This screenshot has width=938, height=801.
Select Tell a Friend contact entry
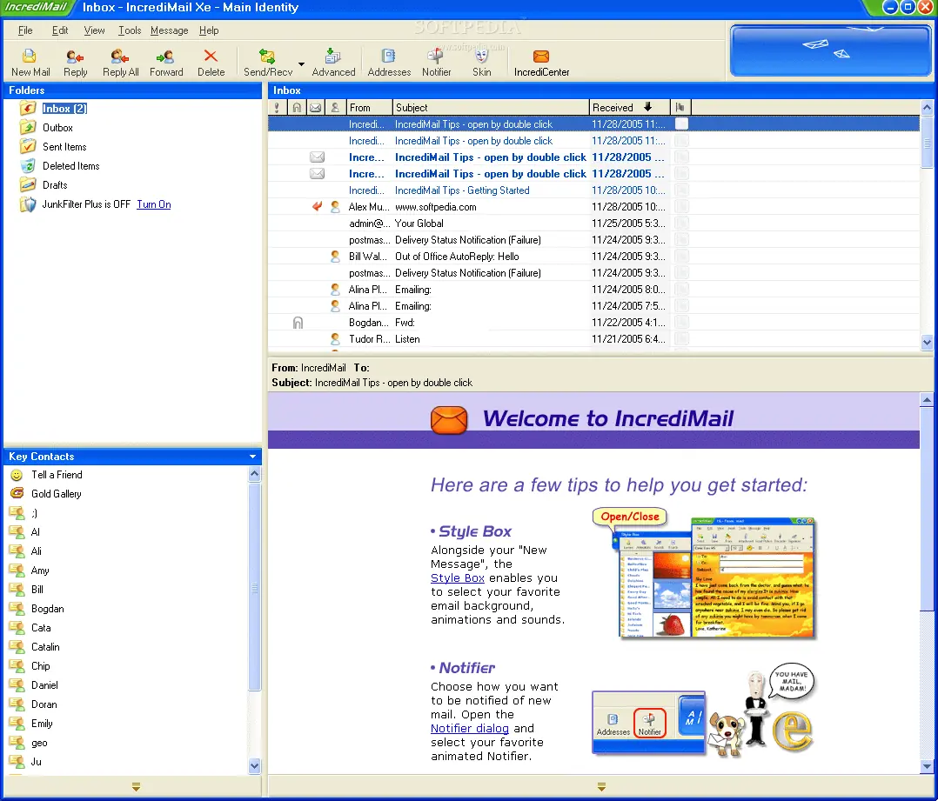coord(57,475)
